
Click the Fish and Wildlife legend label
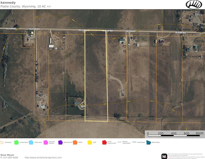tap(52, 142)
